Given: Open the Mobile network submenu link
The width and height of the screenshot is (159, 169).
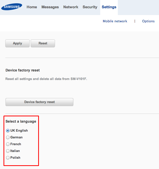Looking at the screenshot, I should tap(115, 21).
